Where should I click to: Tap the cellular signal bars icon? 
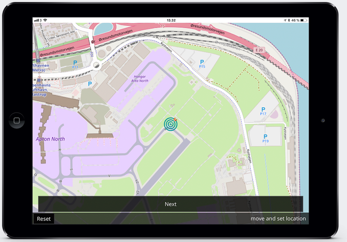click(37, 20)
